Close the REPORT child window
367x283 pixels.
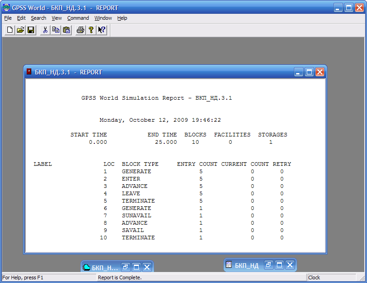pos(320,72)
